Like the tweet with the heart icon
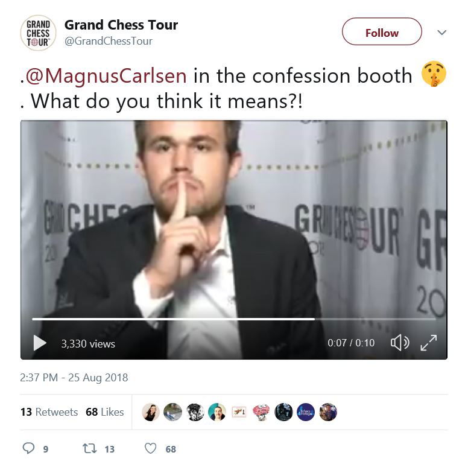Screen dimensions: 468x467 [151, 448]
